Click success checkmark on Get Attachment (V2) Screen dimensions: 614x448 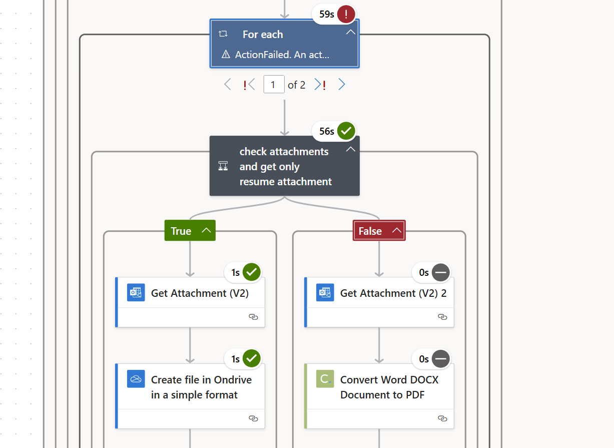click(x=251, y=272)
